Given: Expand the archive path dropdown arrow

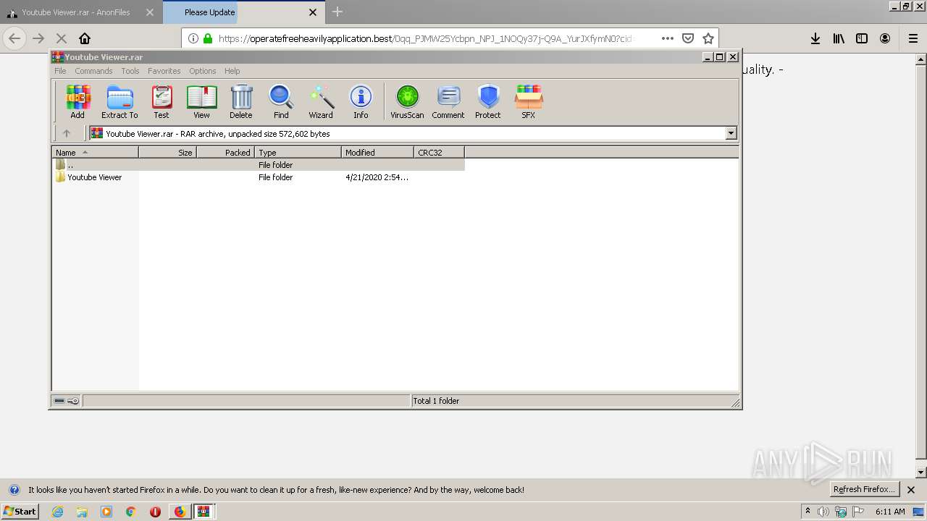Looking at the screenshot, I should [731, 133].
